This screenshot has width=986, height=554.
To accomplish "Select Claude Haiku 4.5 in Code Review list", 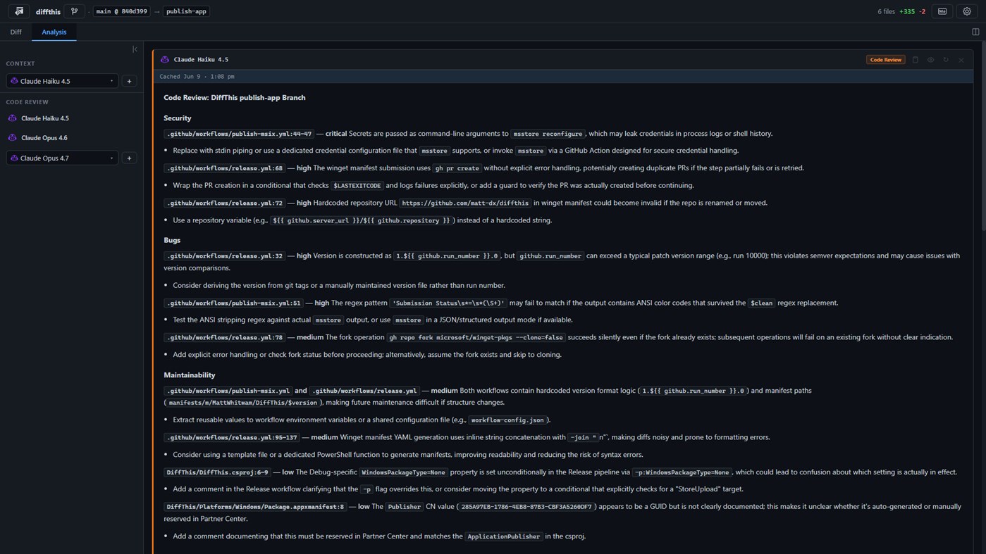I will (x=44, y=118).
